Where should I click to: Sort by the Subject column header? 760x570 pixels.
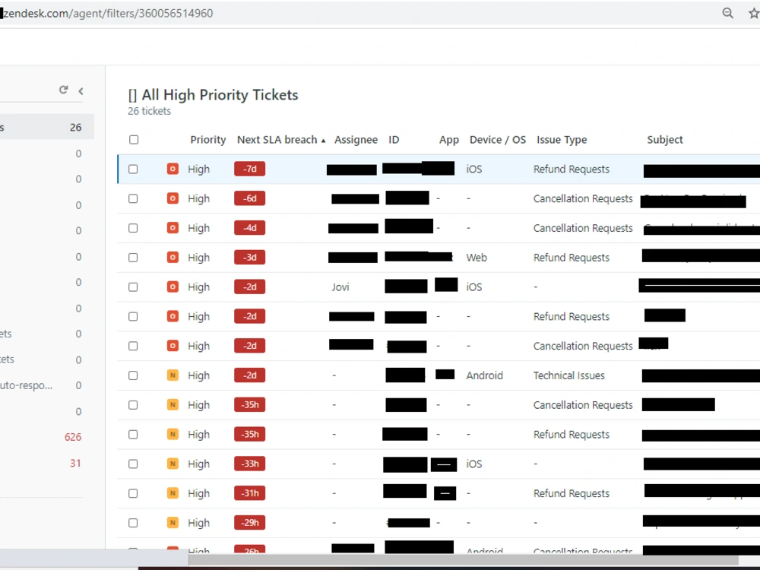point(665,140)
